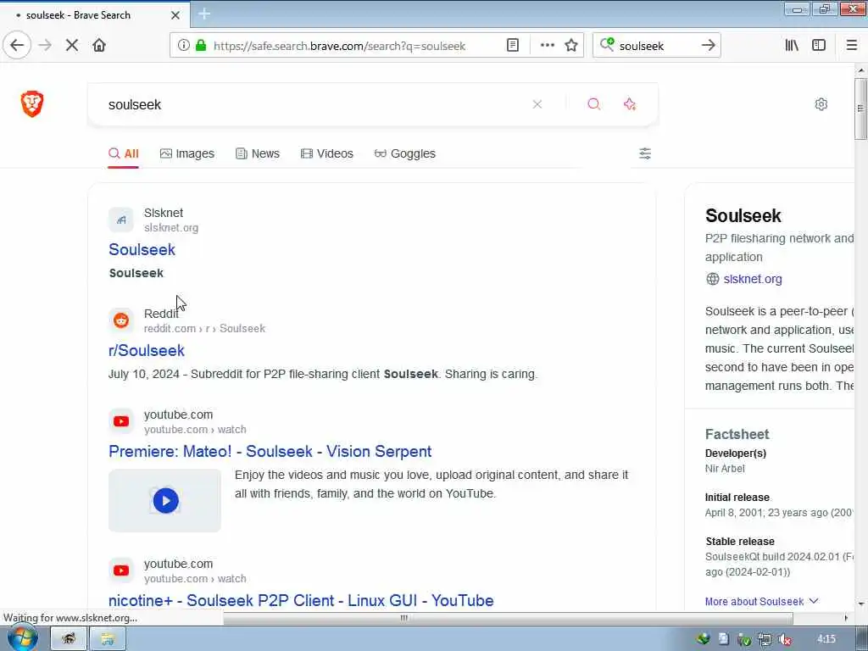Run search with pink magnifier icon

594,104
